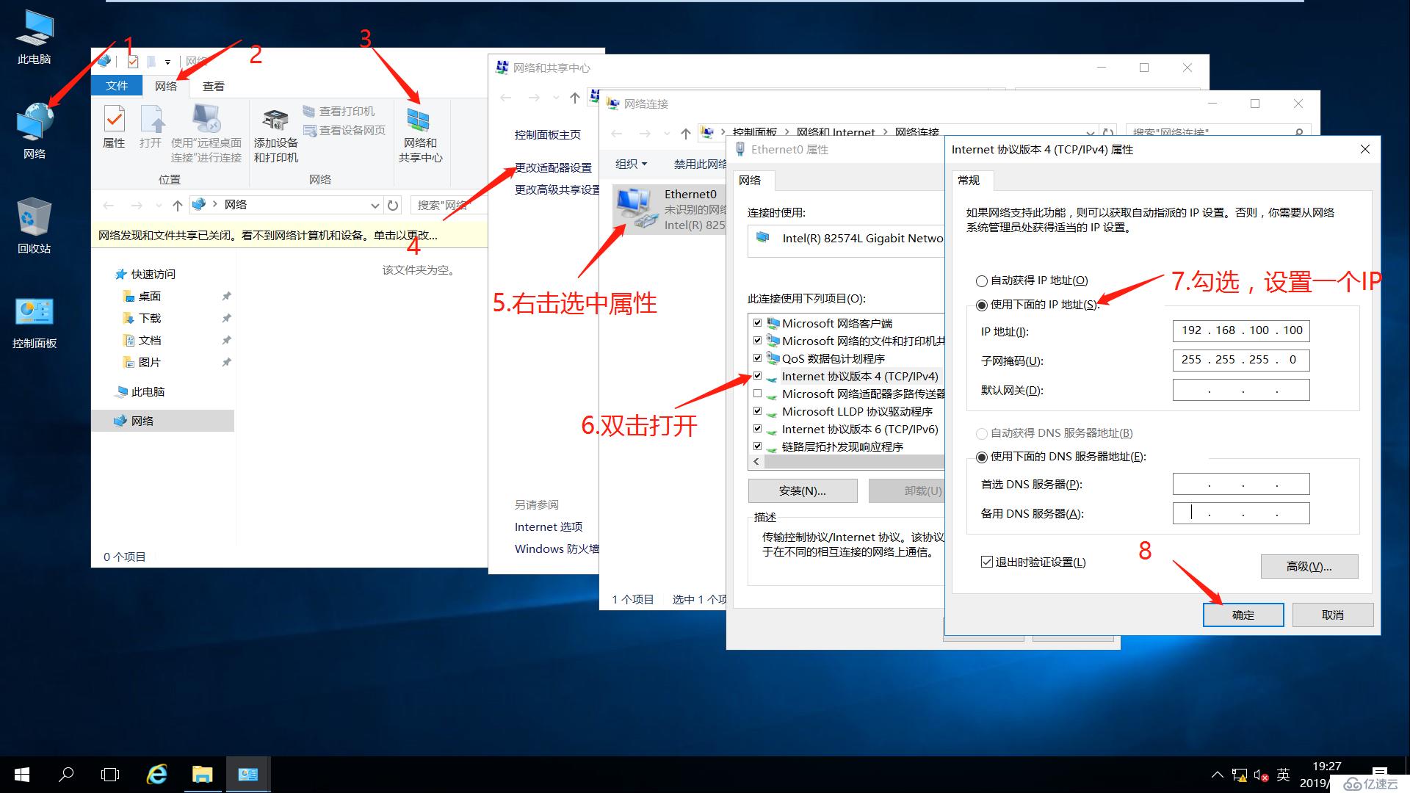Image resolution: width=1410 pixels, height=793 pixels.
Task: Switch to the 查看 ribbon tab
Action: (x=214, y=86)
